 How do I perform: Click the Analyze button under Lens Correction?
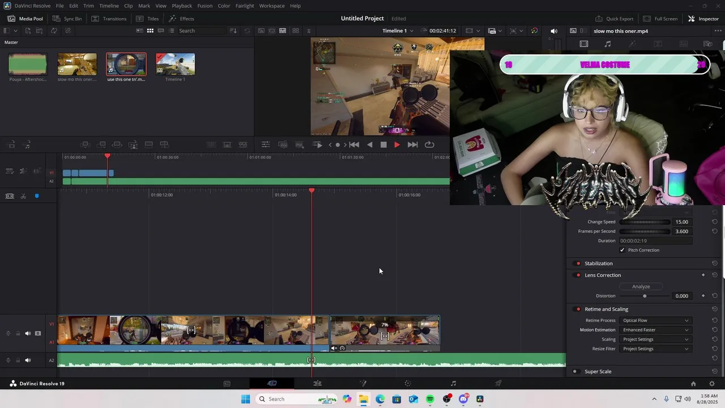pos(641,287)
